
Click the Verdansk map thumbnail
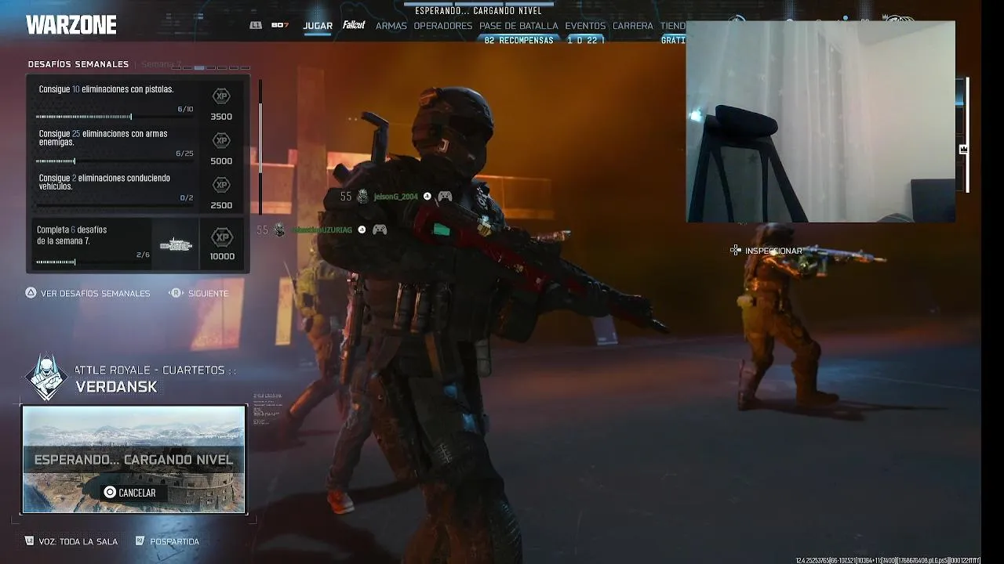click(x=134, y=459)
